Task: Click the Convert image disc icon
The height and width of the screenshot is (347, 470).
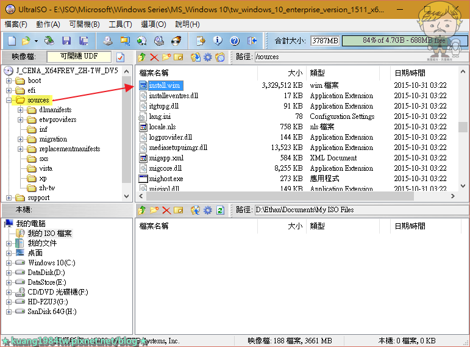Action: click(x=142, y=41)
